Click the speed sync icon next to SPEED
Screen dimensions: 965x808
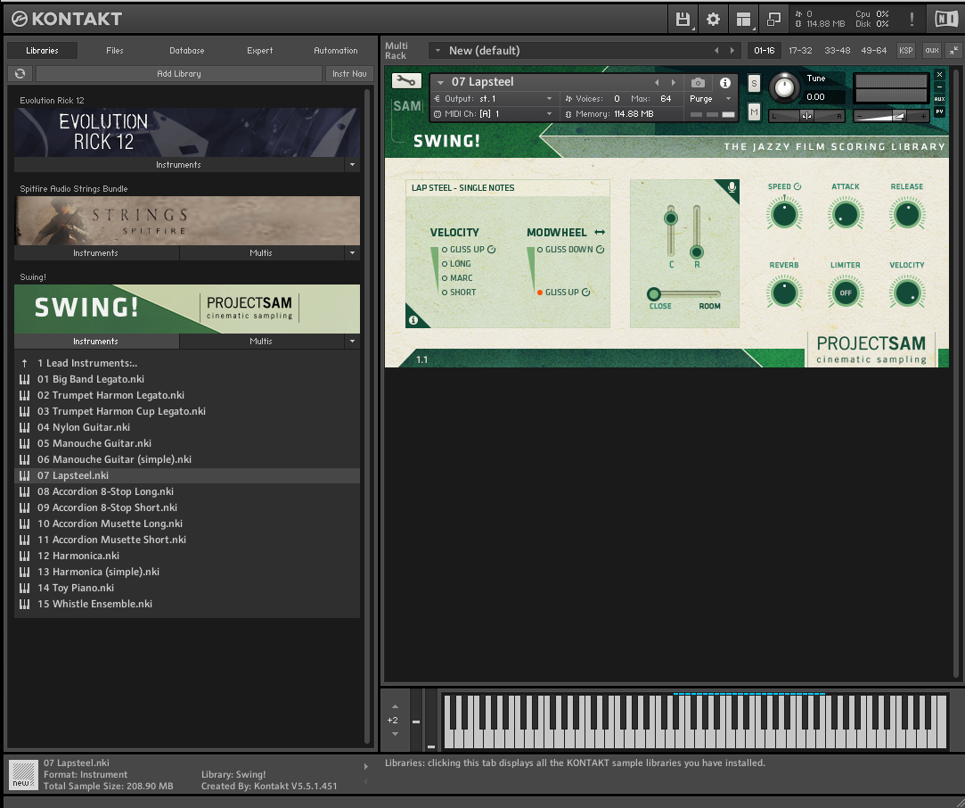pos(797,186)
